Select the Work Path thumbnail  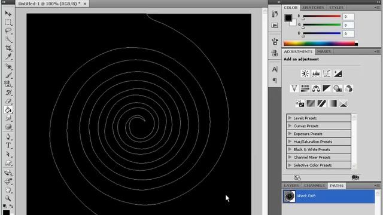click(290, 196)
